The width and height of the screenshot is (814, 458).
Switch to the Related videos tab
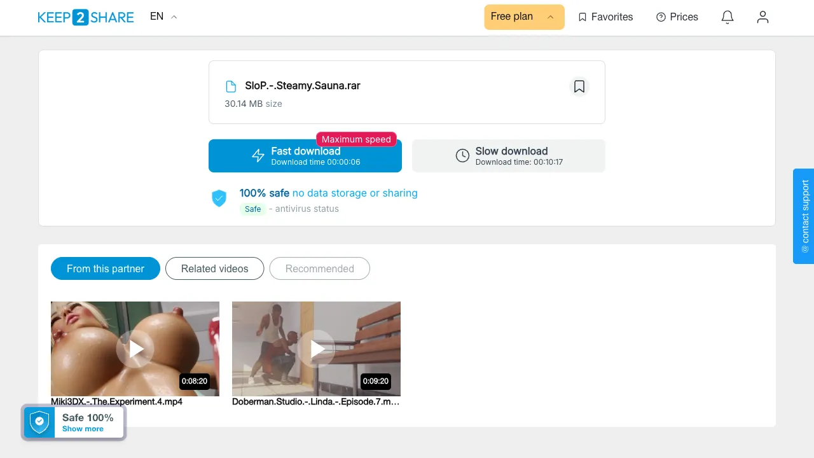[x=215, y=268]
